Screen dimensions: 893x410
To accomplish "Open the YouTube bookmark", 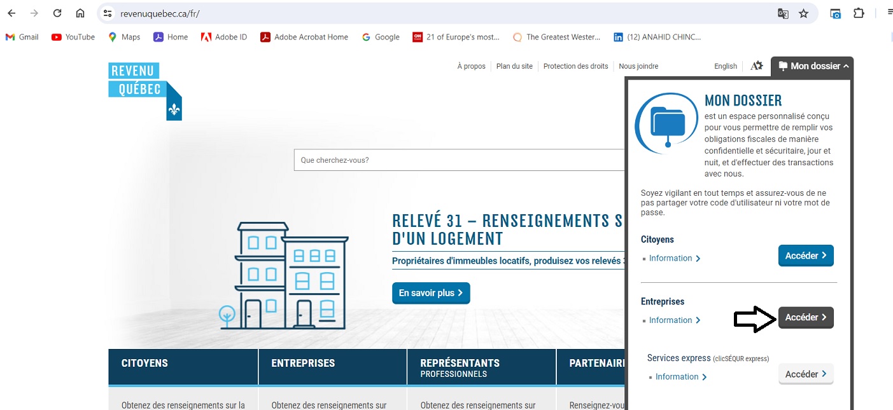I will [73, 37].
